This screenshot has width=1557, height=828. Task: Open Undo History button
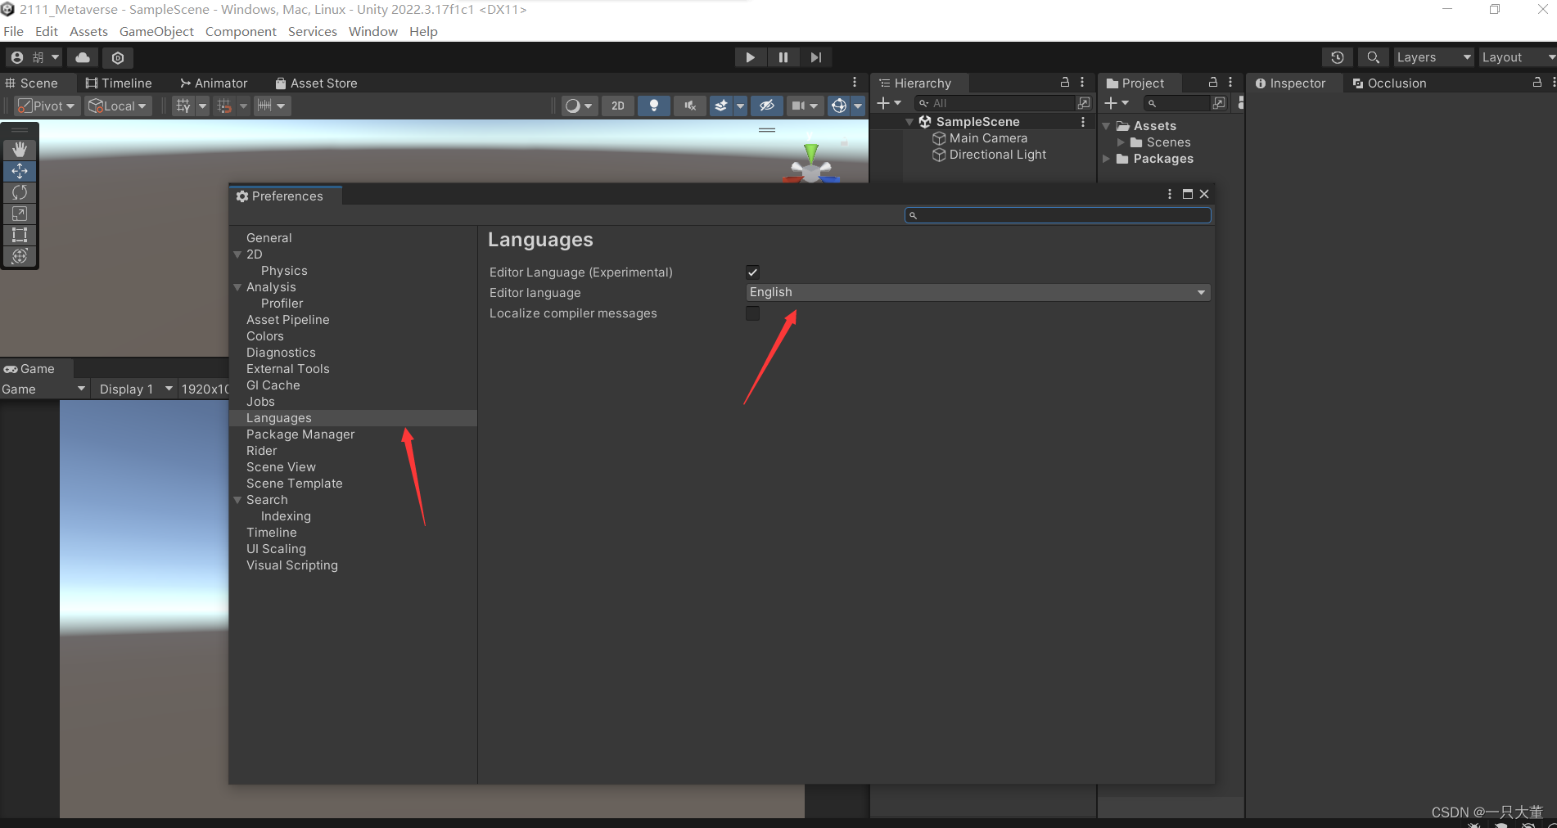(1338, 57)
